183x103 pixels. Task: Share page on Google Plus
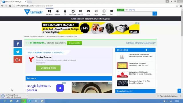[x=18, y=60]
